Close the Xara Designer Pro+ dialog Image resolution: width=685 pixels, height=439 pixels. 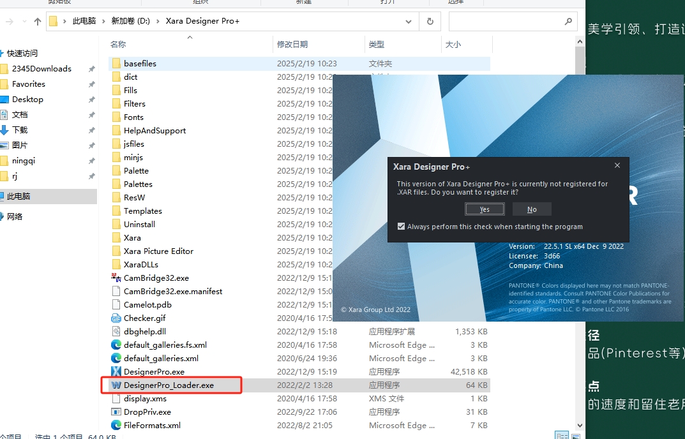coord(617,165)
